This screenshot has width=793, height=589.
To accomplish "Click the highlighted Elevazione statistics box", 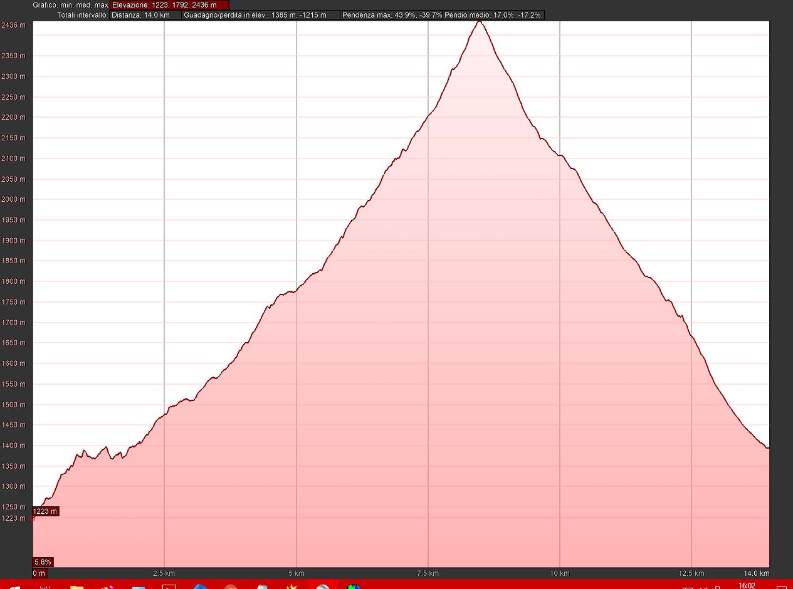I will (169, 5).
